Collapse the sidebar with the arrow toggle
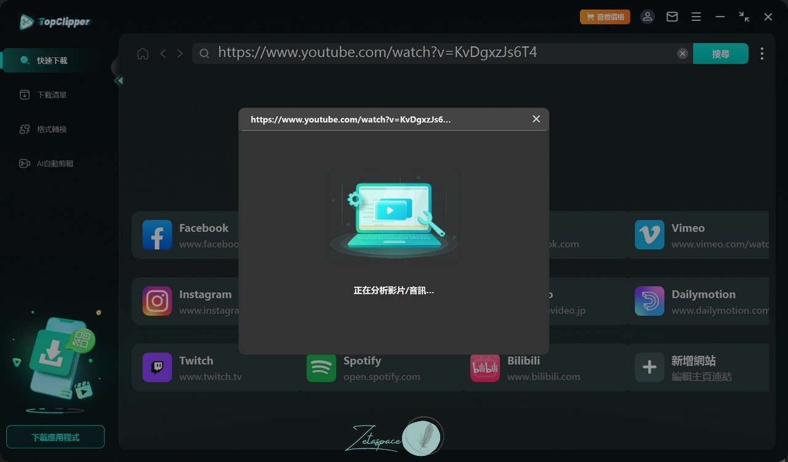Viewport: 788px width, 462px height. (x=119, y=80)
